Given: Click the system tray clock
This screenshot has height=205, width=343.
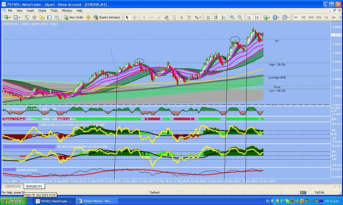Looking at the screenshot, I should coord(332,201).
